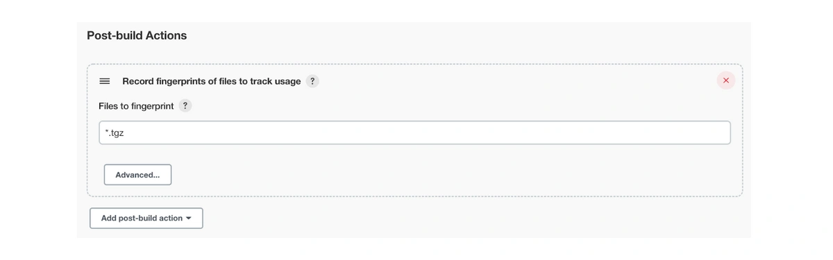Expand the Advanced... options section
833x260 pixels.
click(137, 175)
